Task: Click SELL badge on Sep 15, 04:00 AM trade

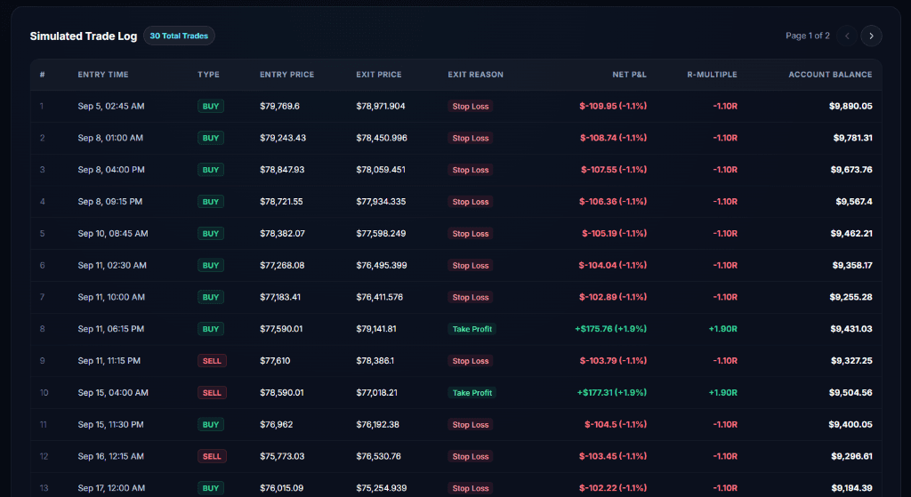Action: 212,393
